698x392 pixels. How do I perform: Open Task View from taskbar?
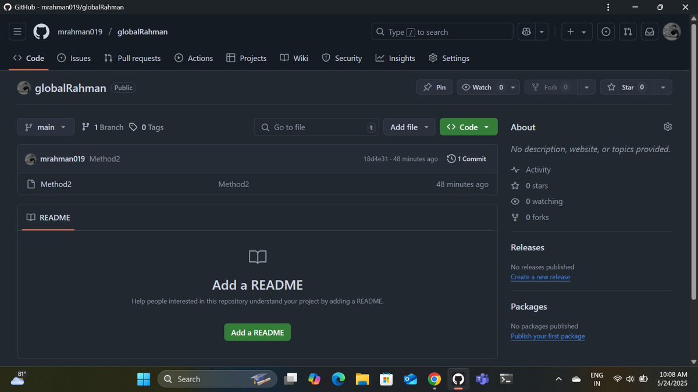(x=290, y=379)
